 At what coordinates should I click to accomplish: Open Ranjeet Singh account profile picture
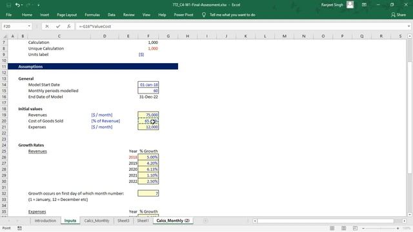pyautogui.click(x=350, y=5)
